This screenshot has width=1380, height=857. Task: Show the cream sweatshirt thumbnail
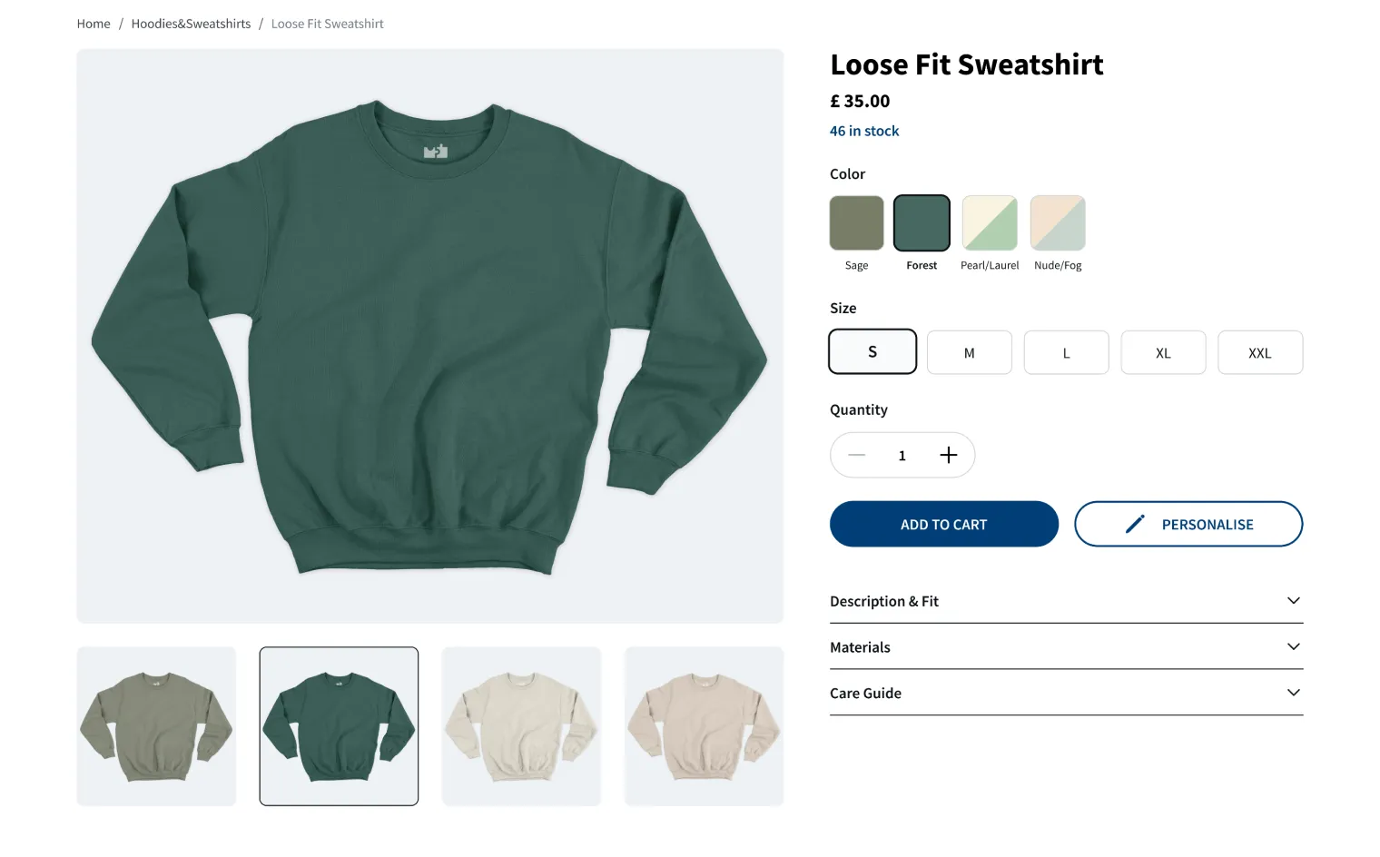pyautogui.click(x=521, y=726)
